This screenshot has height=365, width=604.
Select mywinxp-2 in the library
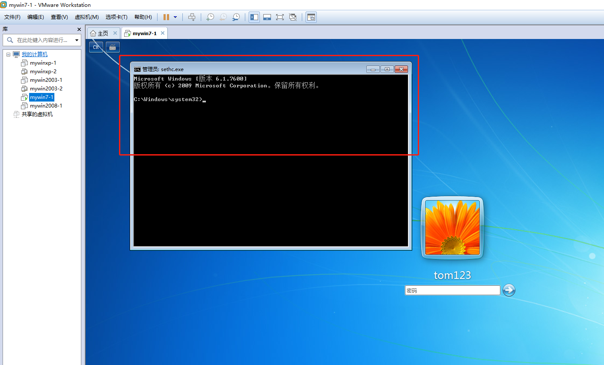(x=43, y=72)
